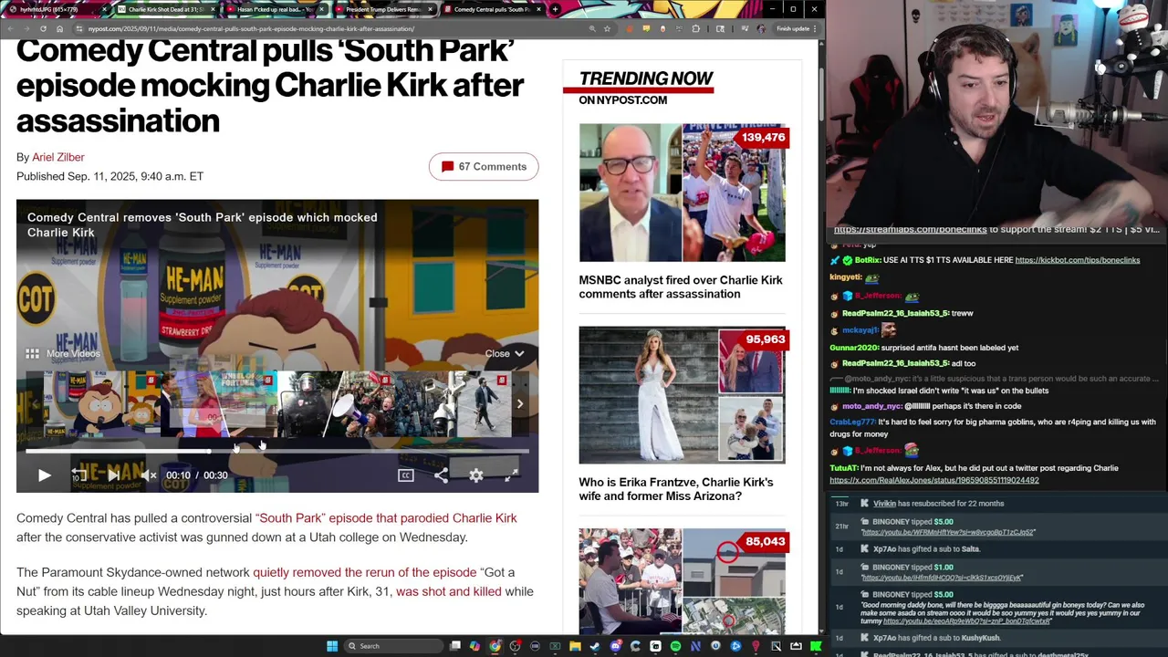
Task: Open the Erika Frantzve trending story
Action: (x=675, y=489)
